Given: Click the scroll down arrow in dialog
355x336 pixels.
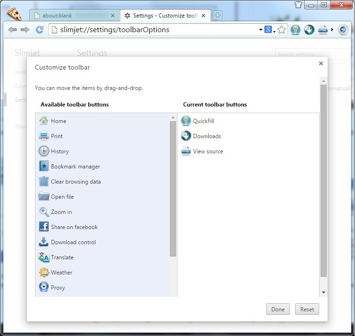Looking at the screenshot, I should 323,292.
